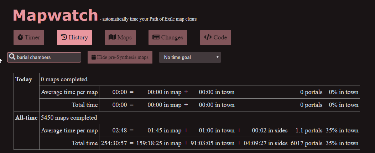This screenshot has width=375, height=153.
Task: Open the No time goal dropdown
Action: coord(189,58)
